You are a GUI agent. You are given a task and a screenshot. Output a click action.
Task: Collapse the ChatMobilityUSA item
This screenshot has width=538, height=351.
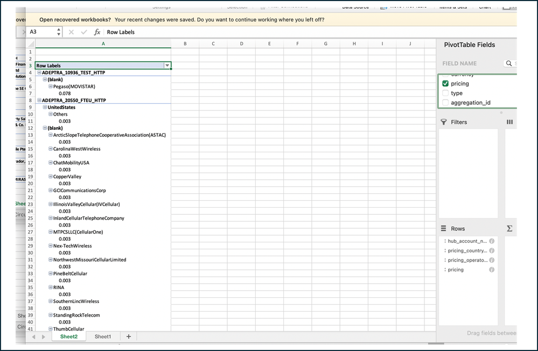[51, 163]
